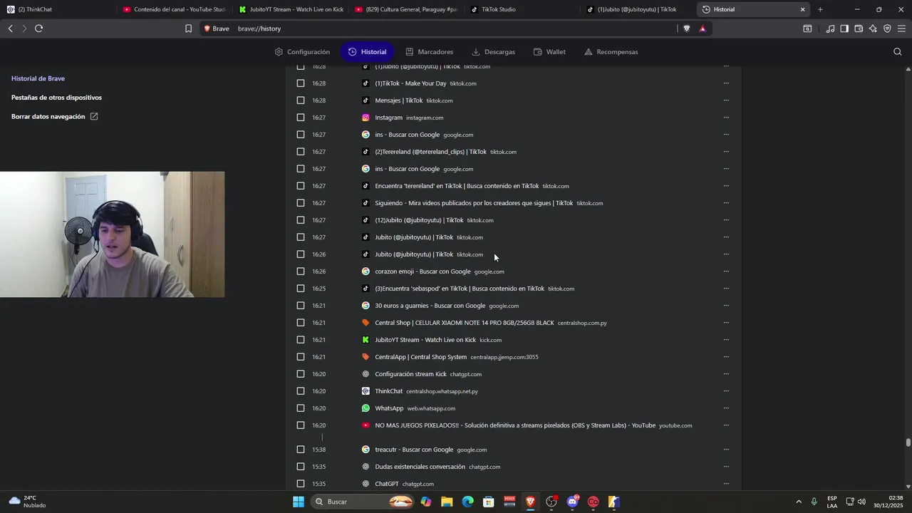Check the Configuración stream Kick entry
Image resolution: width=912 pixels, height=513 pixels.
[301, 374]
